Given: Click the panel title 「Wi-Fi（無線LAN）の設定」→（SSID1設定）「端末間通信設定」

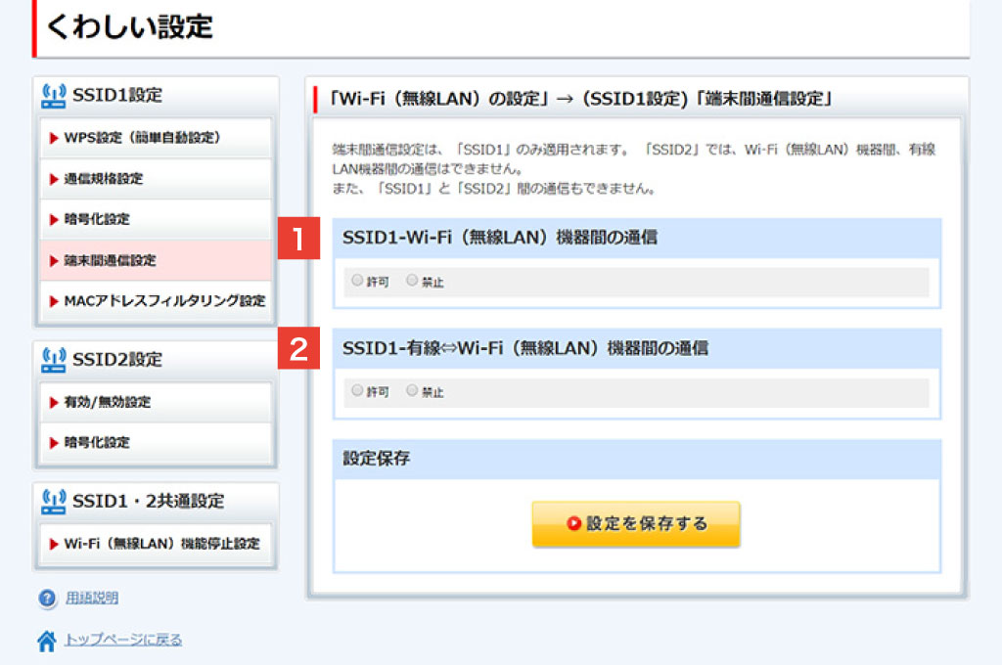Looking at the screenshot, I should click(x=580, y=99).
